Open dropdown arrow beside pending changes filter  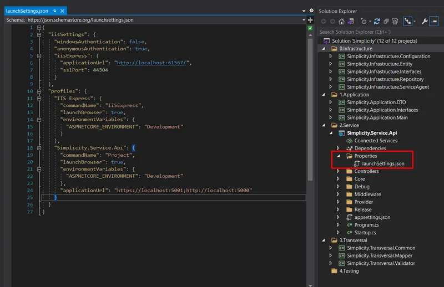click(x=370, y=22)
